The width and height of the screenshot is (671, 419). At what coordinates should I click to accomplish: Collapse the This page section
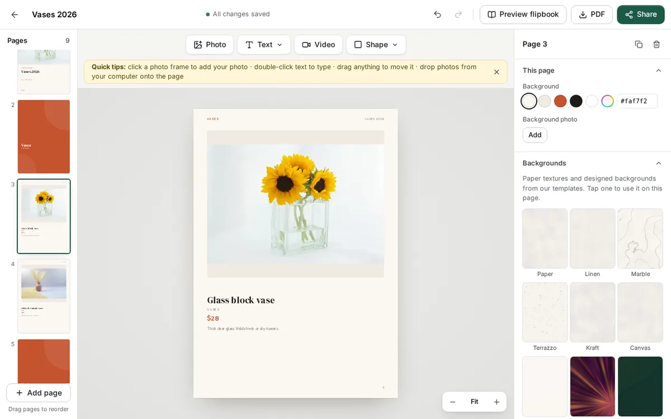[x=659, y=70]
